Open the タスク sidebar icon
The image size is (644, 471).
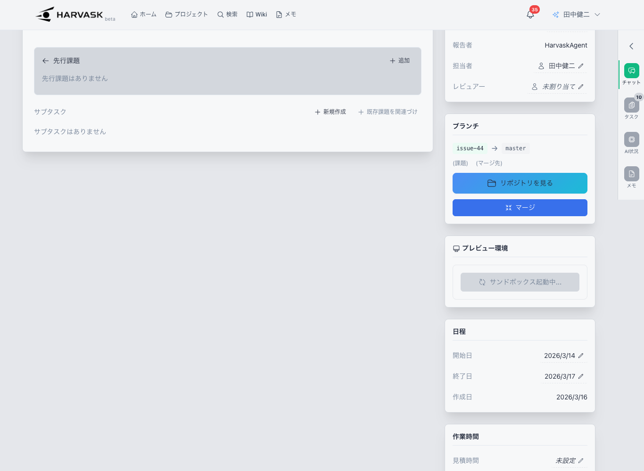(631, 106)
